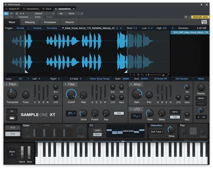Select the Envelopes tab
The width and height of the screenshot is (213, 169).
(x=50, y=22)
